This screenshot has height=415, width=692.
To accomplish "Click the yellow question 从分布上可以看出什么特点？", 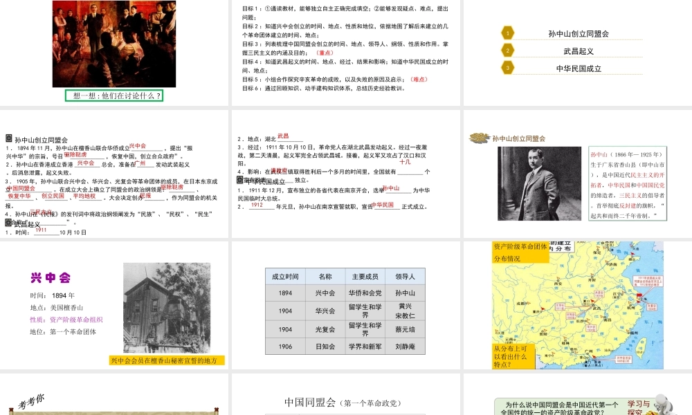I will point(513,356).
